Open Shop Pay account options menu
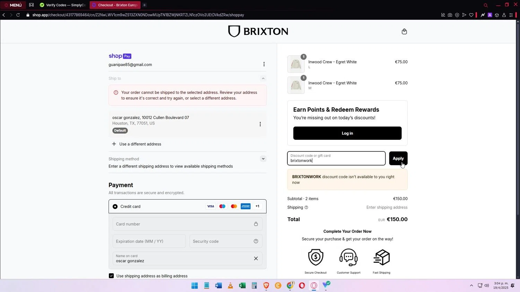Viewport: 520px width, 292px height. coord(264,64)
